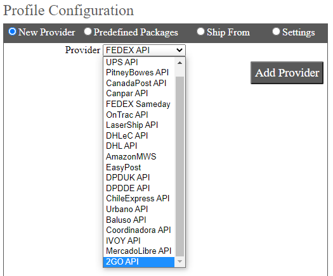The height and width of the screenshot is (276, 333).
Task: Pick CanadaPost API option
Action: coord(139,84)
